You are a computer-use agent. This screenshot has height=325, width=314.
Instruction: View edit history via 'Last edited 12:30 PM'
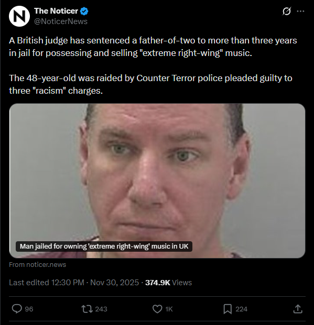click(47, 283)
